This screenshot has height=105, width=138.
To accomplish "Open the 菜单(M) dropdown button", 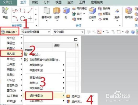I will point(9,32).
